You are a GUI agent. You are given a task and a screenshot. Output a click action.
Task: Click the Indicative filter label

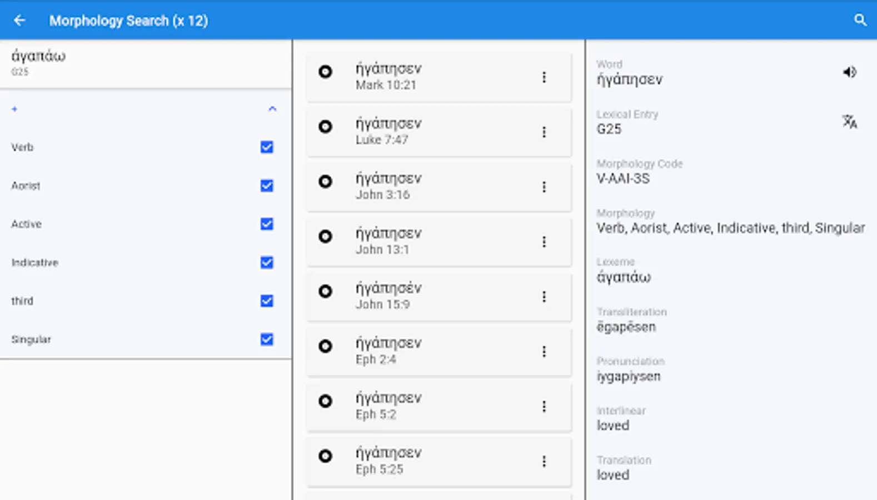[34, 262]
